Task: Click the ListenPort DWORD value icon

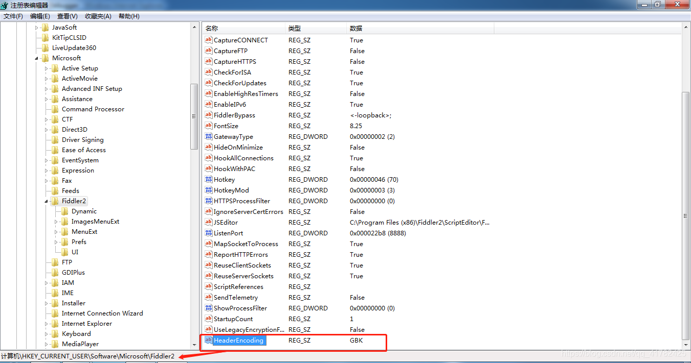Action: coord(208,233)
